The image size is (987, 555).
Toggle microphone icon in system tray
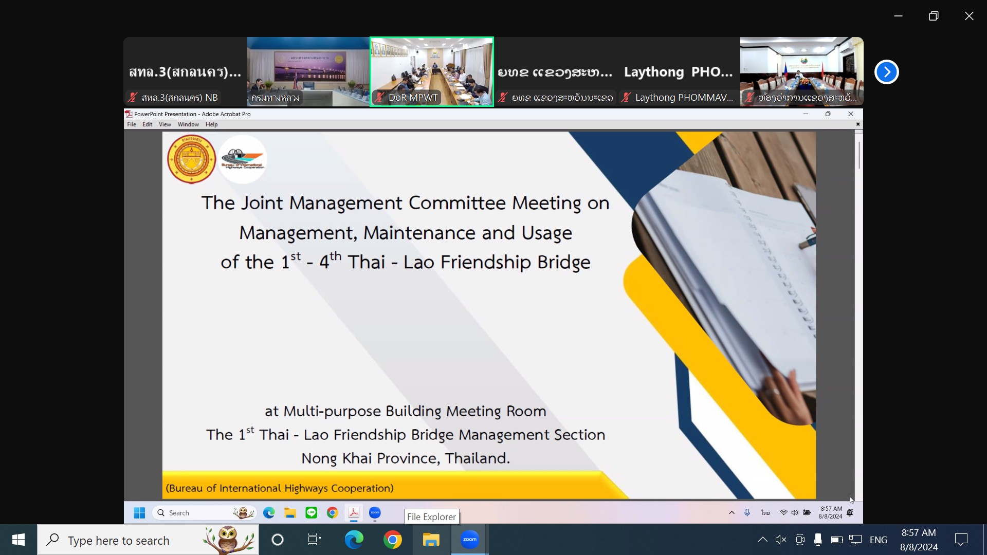[x=818, y=540]
